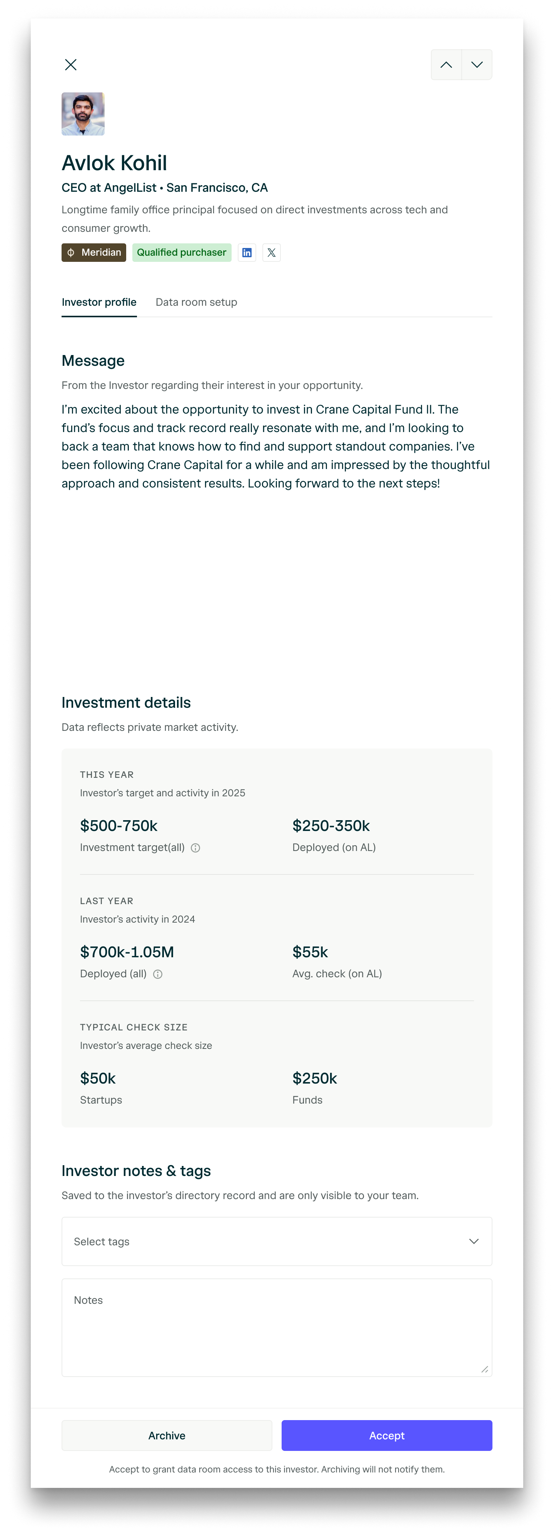Click the Meridian badge
554x1531 pixels.
[x=94, y=253]
